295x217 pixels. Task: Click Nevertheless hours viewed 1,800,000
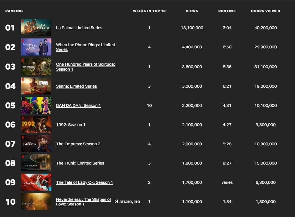pos(266,202)
